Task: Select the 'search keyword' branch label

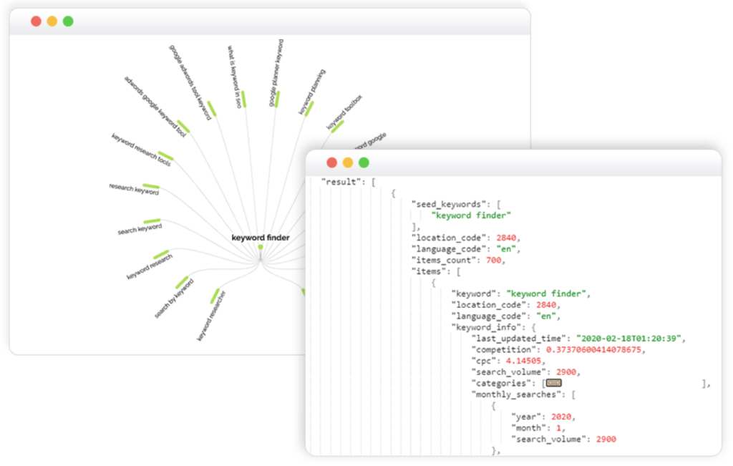Action: pyautogui.click(x=140, y=229)
